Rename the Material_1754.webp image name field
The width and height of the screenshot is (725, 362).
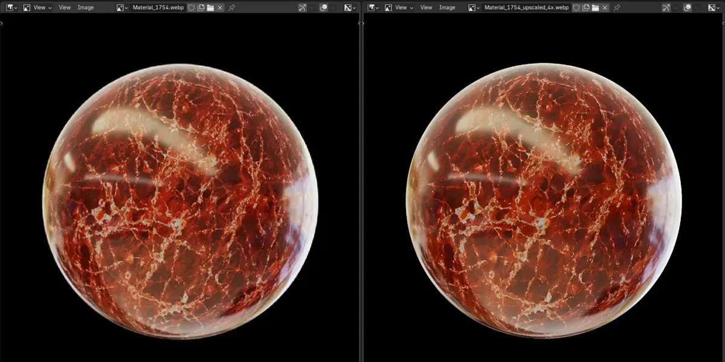click(158, 7)
